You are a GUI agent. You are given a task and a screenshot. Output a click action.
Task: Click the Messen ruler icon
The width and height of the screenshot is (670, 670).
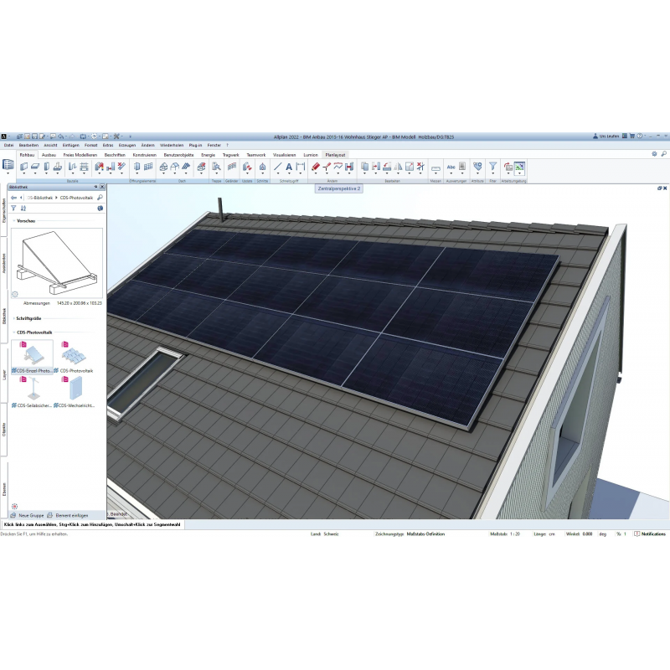pyautogui.click(x=435, y=167)
